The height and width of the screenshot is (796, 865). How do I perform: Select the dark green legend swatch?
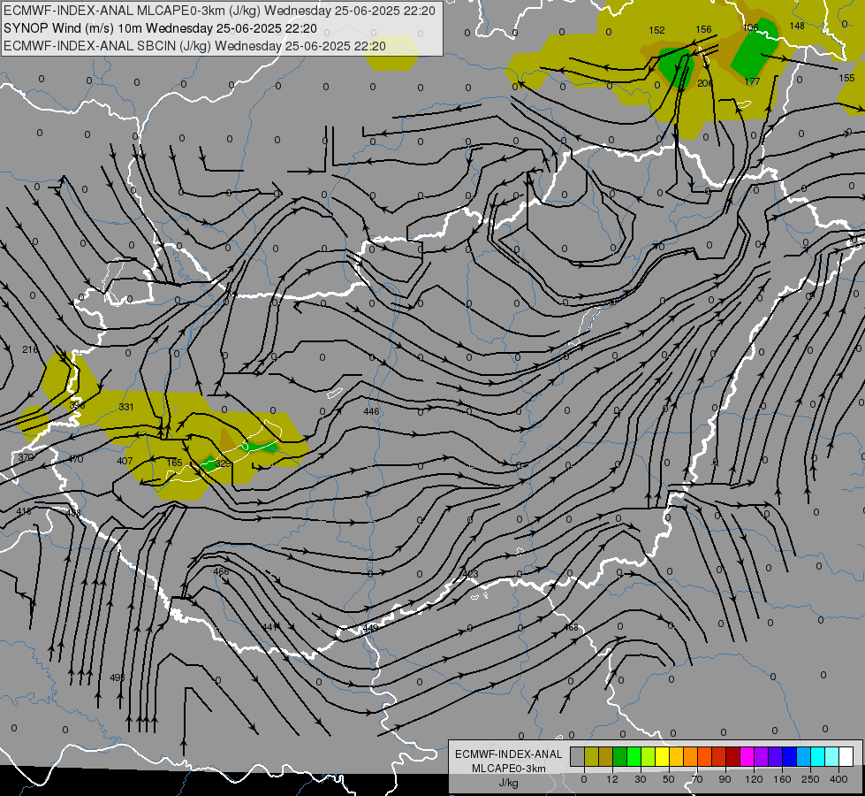click(620, 756)
